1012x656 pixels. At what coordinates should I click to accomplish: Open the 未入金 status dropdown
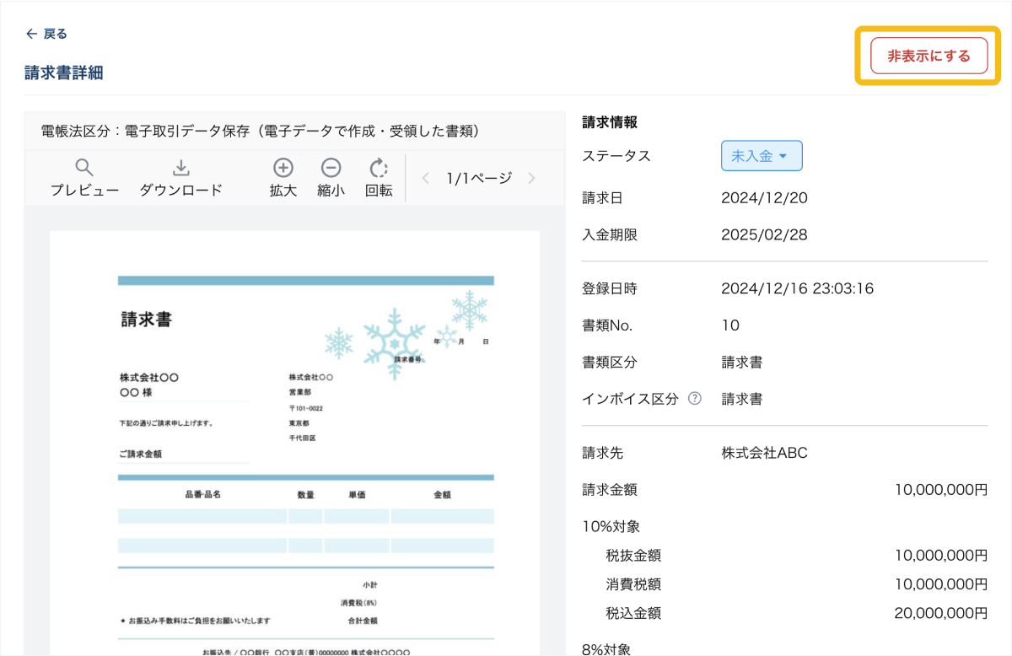point(761,156)
